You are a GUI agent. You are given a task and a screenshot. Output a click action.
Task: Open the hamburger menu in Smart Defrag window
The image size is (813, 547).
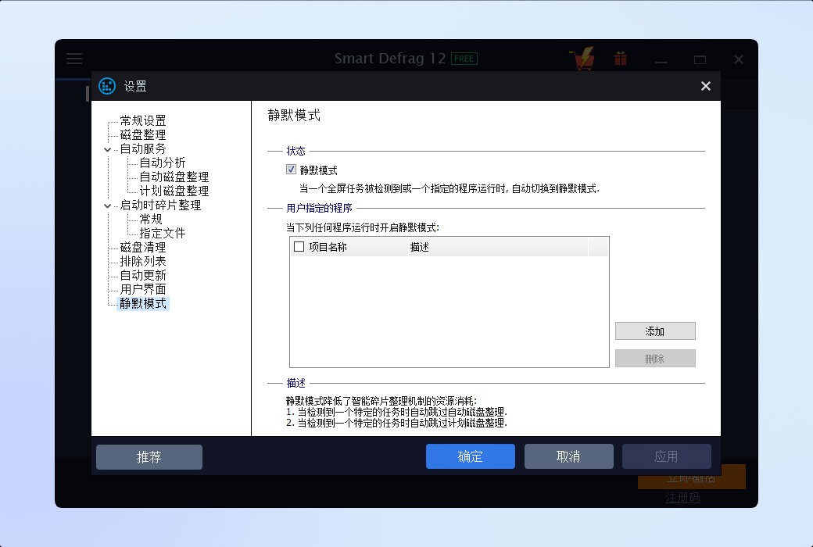pos(74,58)
